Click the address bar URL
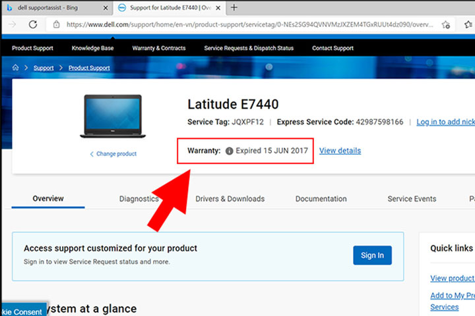The image size is (475, 316). [x=249, y=24]
